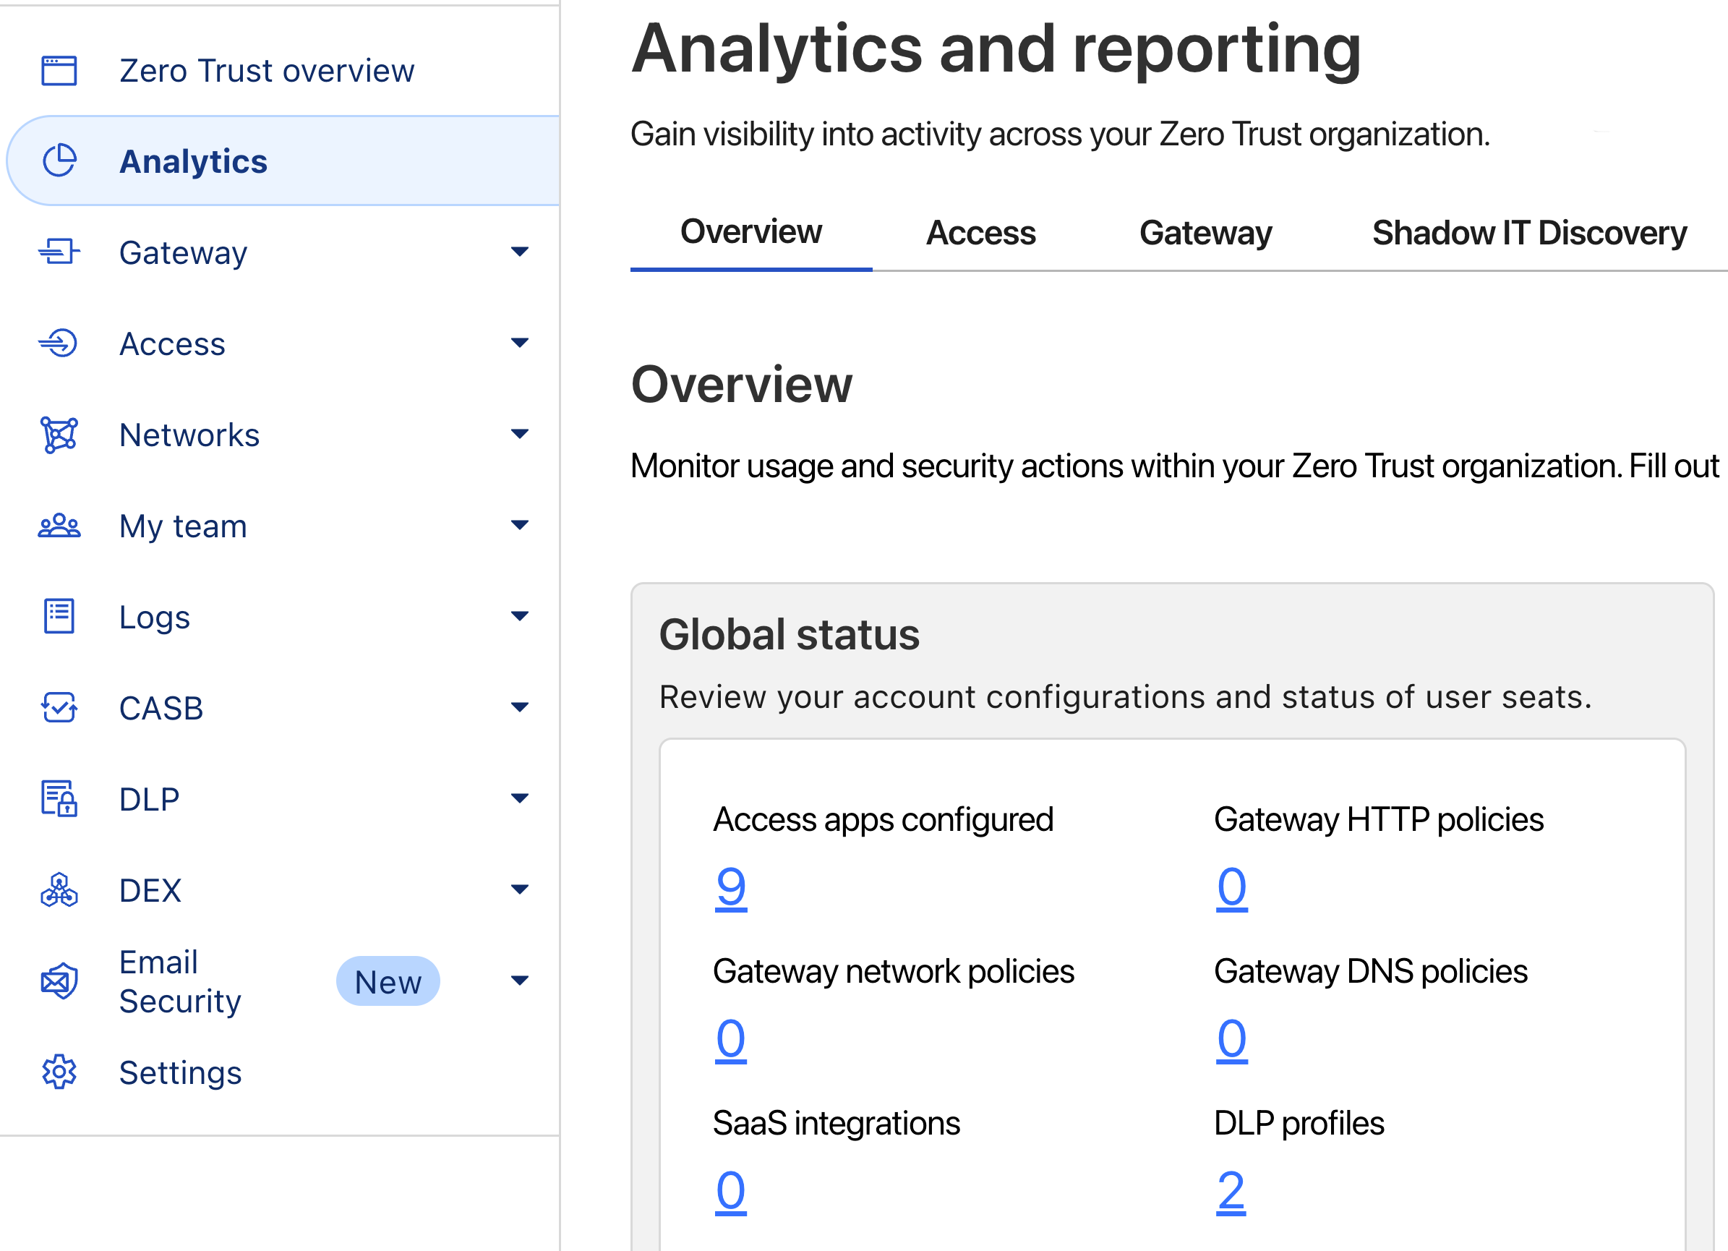Click the New badge beside Email Security
Image resolution: width=1728 pixels, height=1251 pixels.
(388, 981)
